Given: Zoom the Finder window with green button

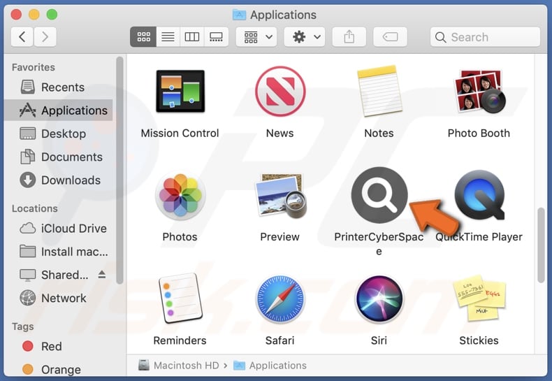Looking at the screenshot, I should pos(52,15).
